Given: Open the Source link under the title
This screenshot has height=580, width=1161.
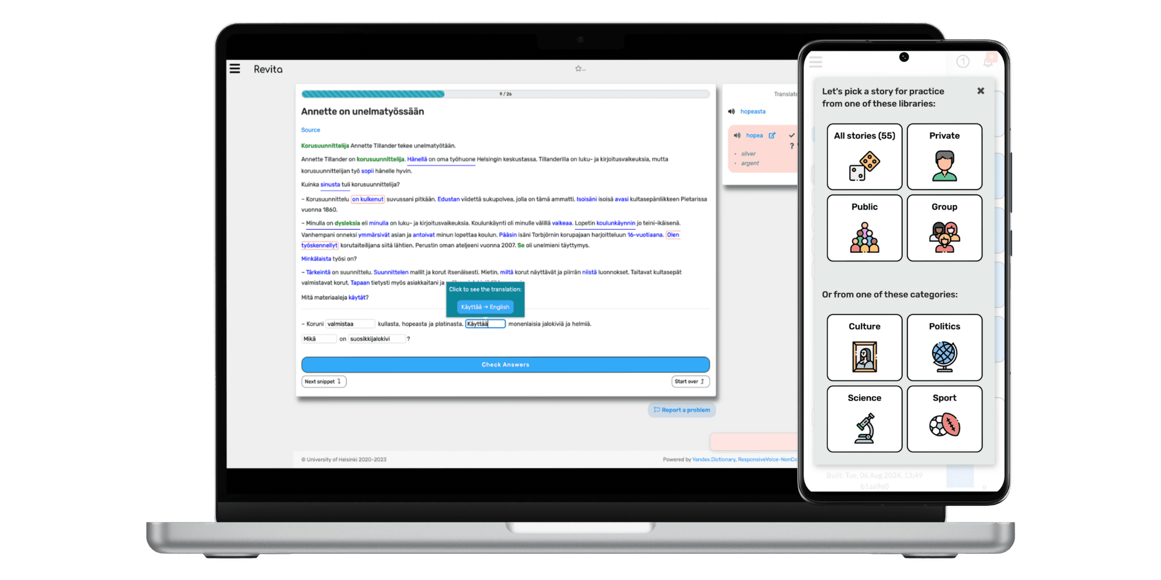Looking at the screenshot, I should point(311,130).
